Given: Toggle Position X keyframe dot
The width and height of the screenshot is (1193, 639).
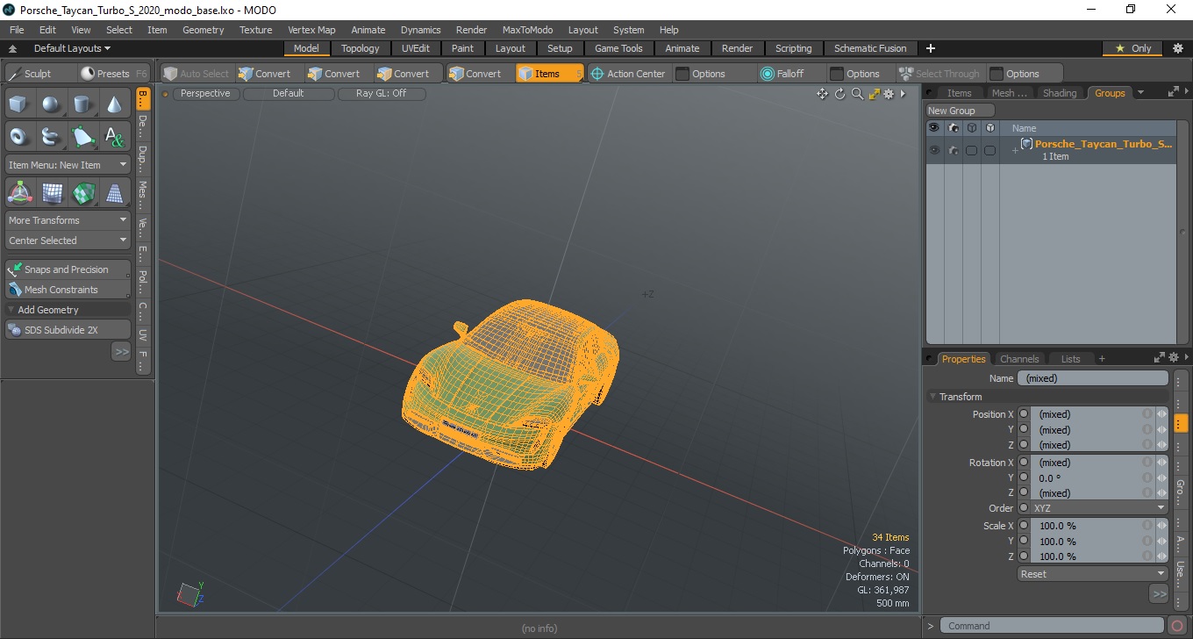Looking at the screenshot, I should pos(1024,414).
